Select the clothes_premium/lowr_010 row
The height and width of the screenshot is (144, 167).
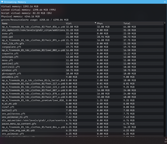pos(82,100)
